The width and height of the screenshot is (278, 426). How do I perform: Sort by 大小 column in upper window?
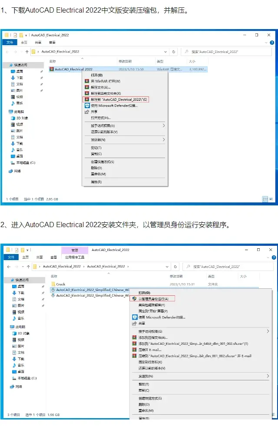(192, 61)
